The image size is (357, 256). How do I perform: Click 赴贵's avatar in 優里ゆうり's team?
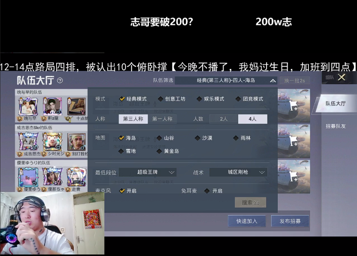point(76,176)
